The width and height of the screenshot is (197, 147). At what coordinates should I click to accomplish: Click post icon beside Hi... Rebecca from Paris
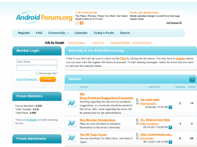pyautogui.click(x=138, y=120)
